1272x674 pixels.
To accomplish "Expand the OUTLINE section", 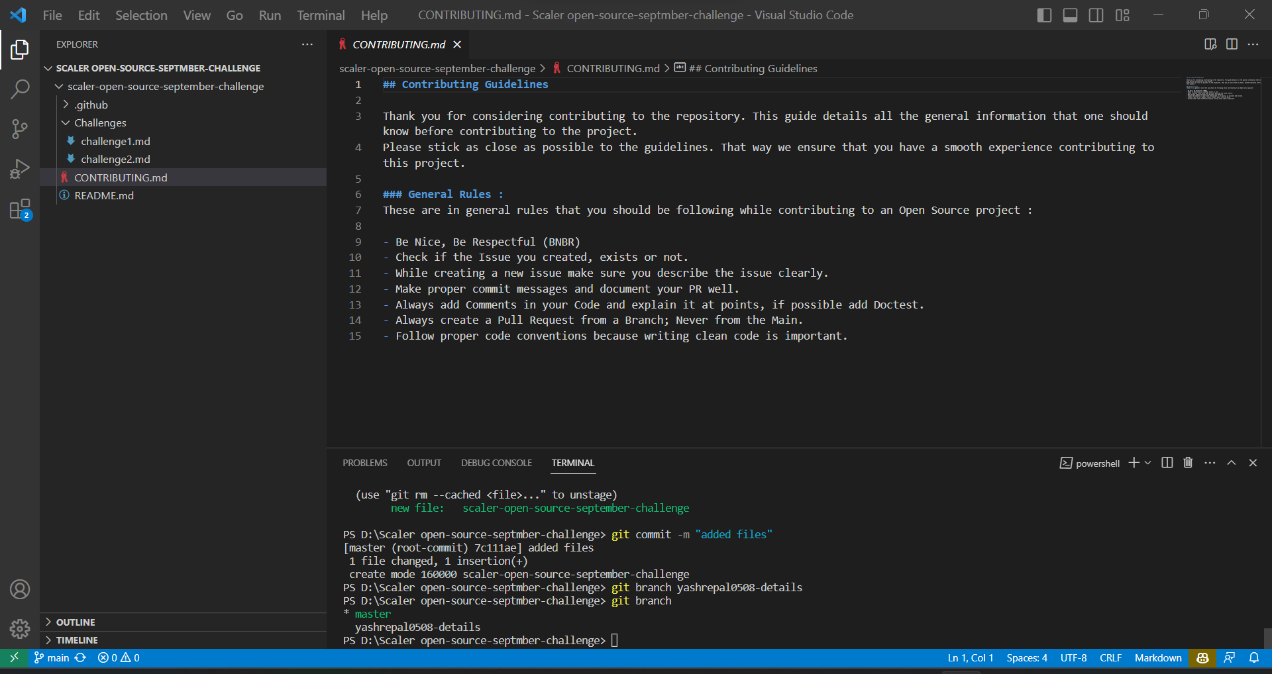I will [76, 622].
